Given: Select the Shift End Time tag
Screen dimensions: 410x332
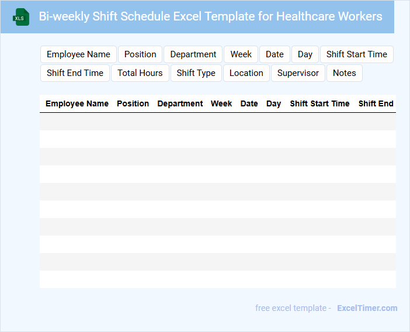Looking at the screenshot, I should point(75,73).
